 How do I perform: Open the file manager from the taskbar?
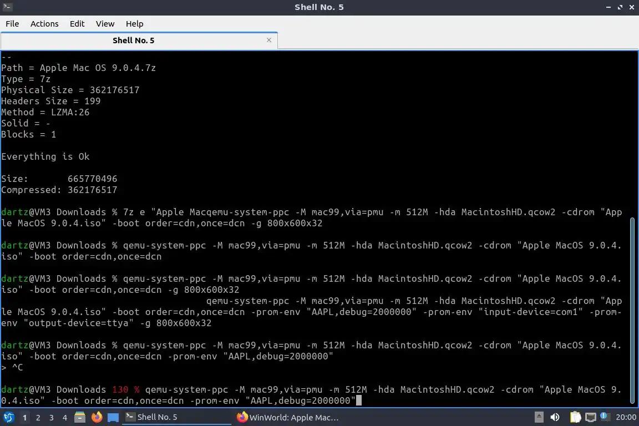pos(80,417)
